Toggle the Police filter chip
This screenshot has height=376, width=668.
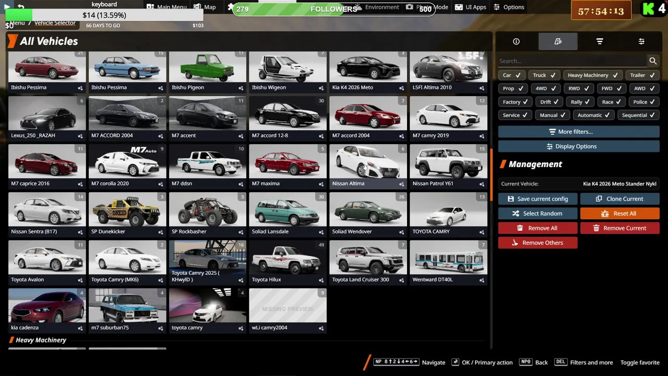(644, 102)
